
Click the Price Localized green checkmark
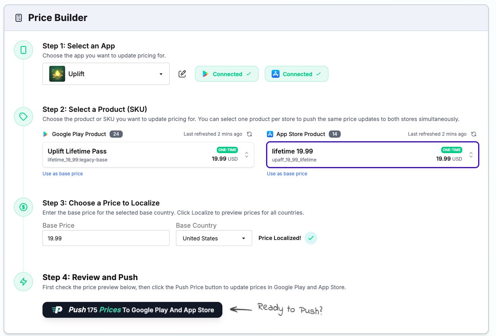[x=311, y=238]
